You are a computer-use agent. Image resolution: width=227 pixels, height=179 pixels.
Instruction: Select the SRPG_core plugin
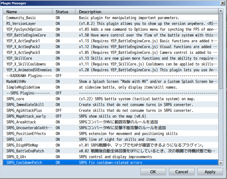[111, 99]
